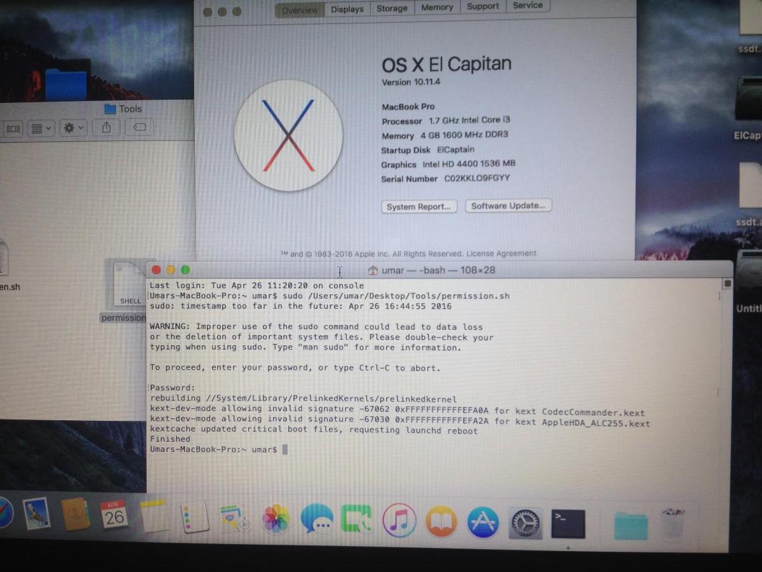Expand the item arrangement dropdown in Finder

pos(42,128)
